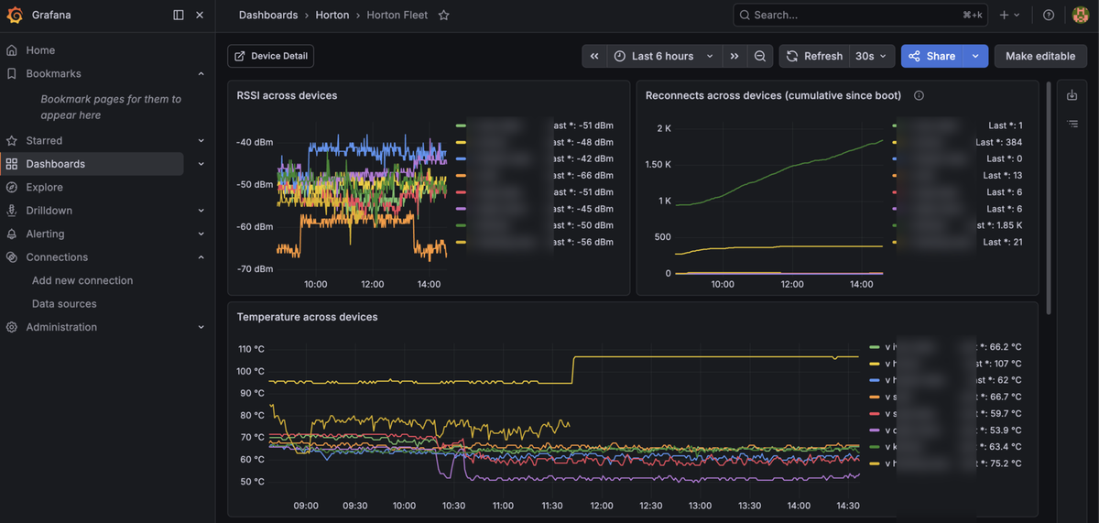Open Add new connection link
Viewport: 1099px width, 523px height.
82,280
